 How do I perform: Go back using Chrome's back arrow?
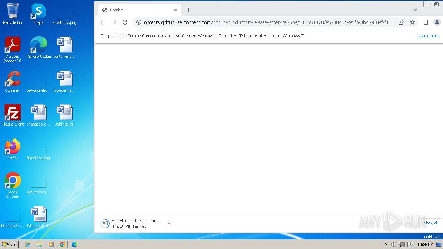tap(103, 22)
